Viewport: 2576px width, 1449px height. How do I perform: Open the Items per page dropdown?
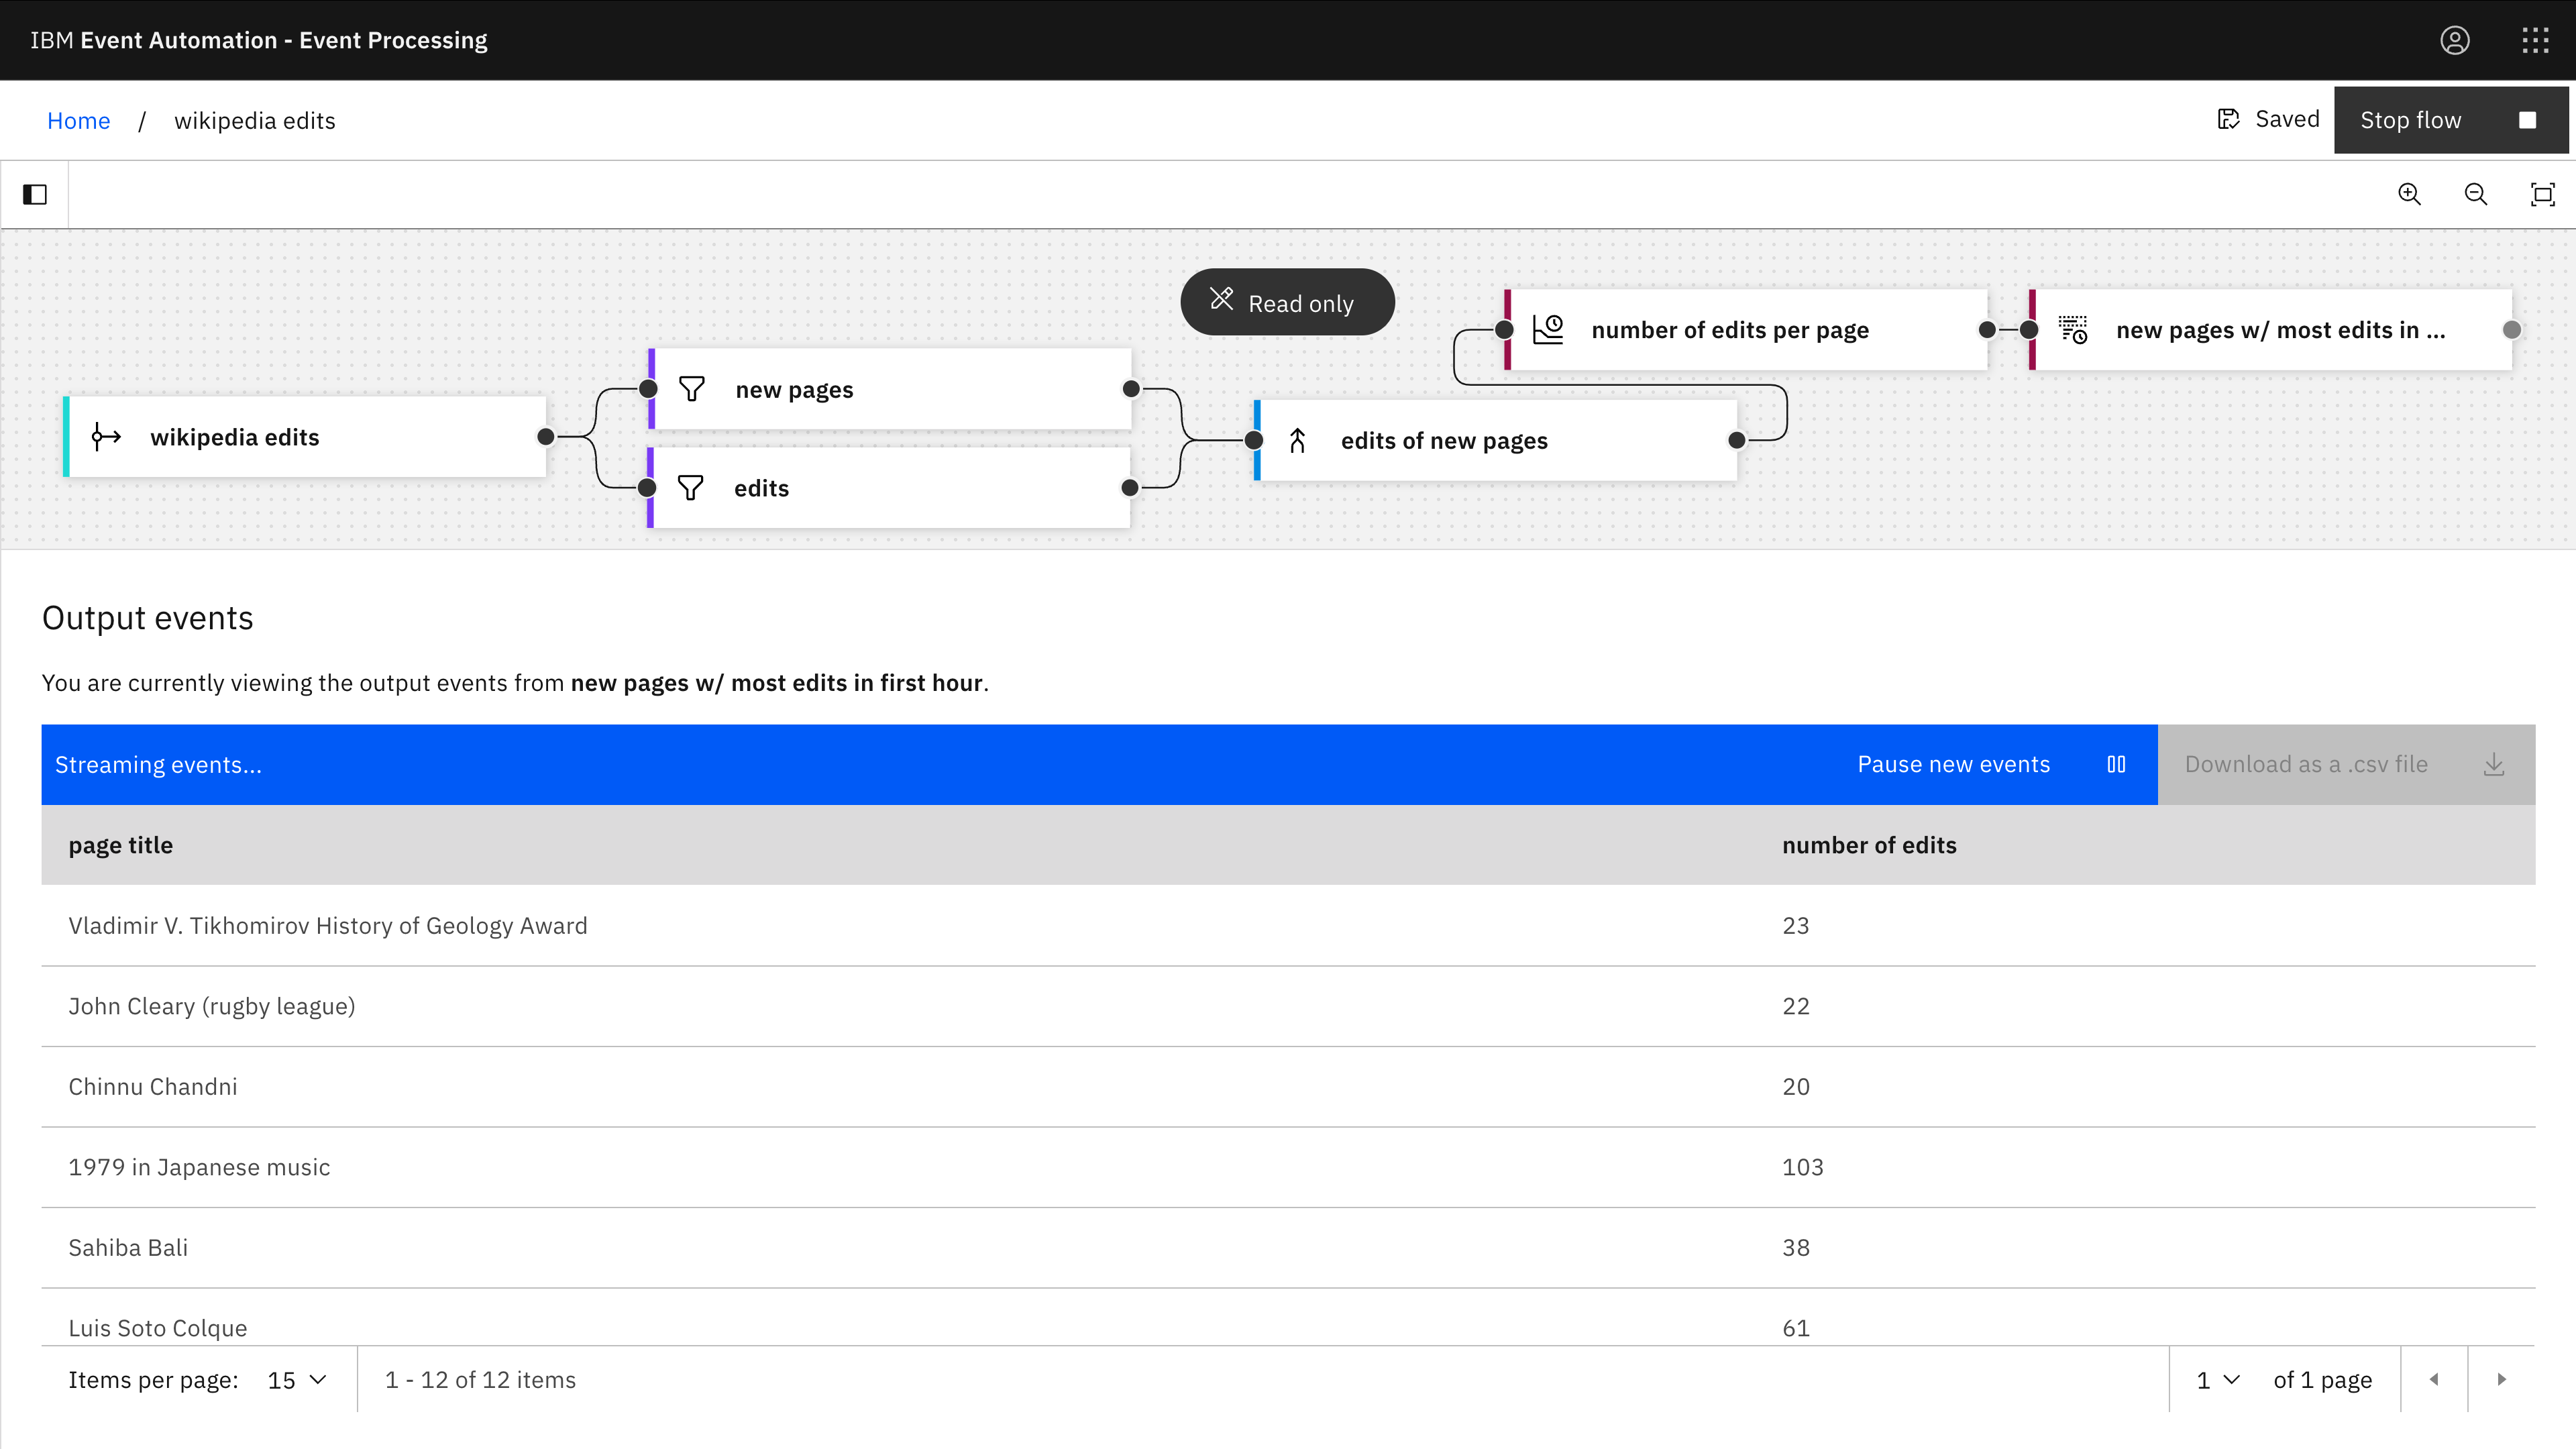[x=297, y=1380]
